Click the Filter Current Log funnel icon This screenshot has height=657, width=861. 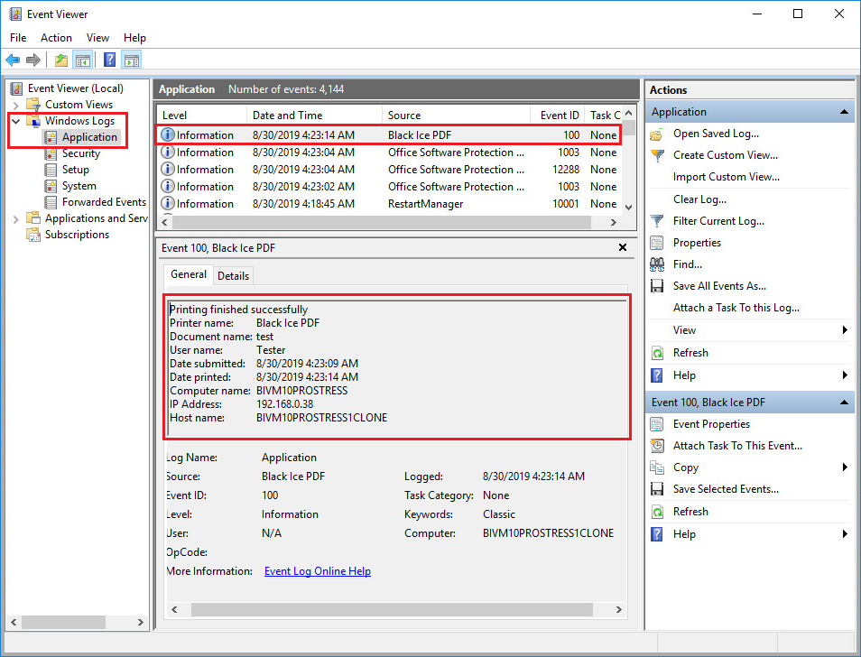click(658, 221)
